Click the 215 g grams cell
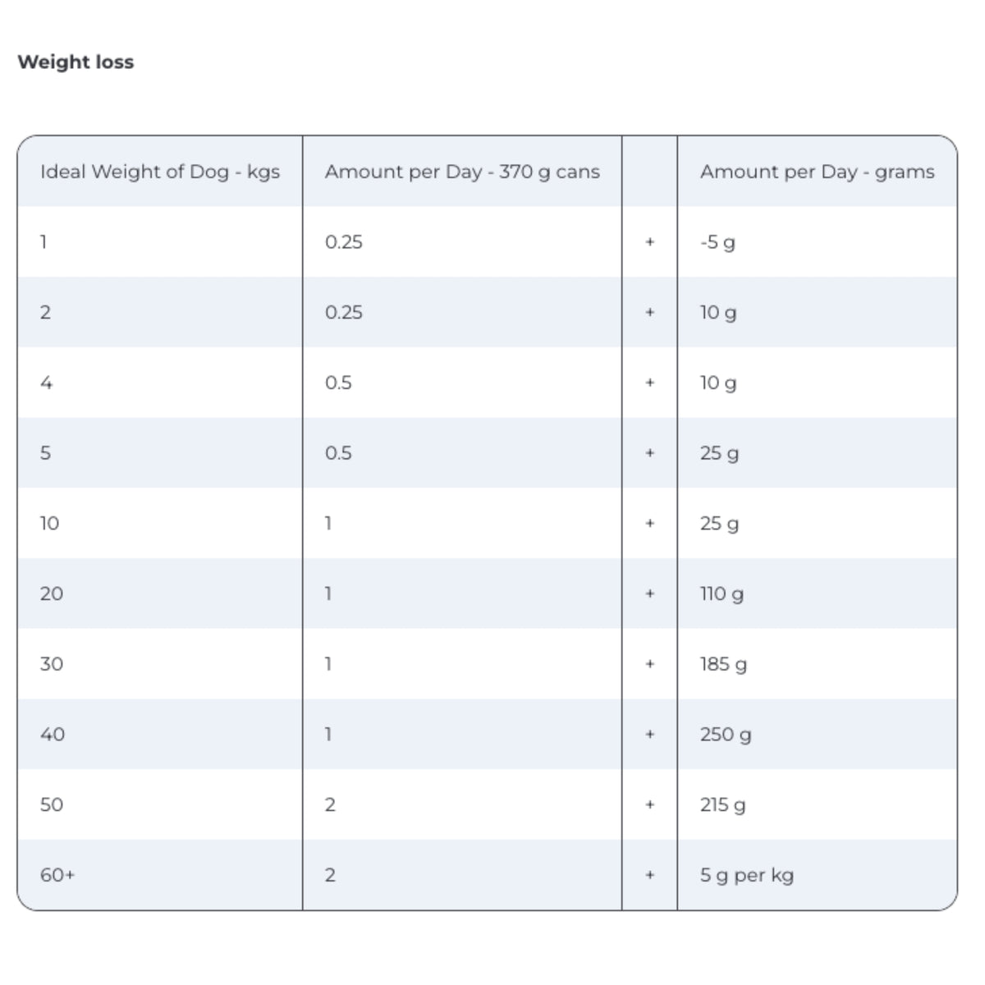 [723, 804]
